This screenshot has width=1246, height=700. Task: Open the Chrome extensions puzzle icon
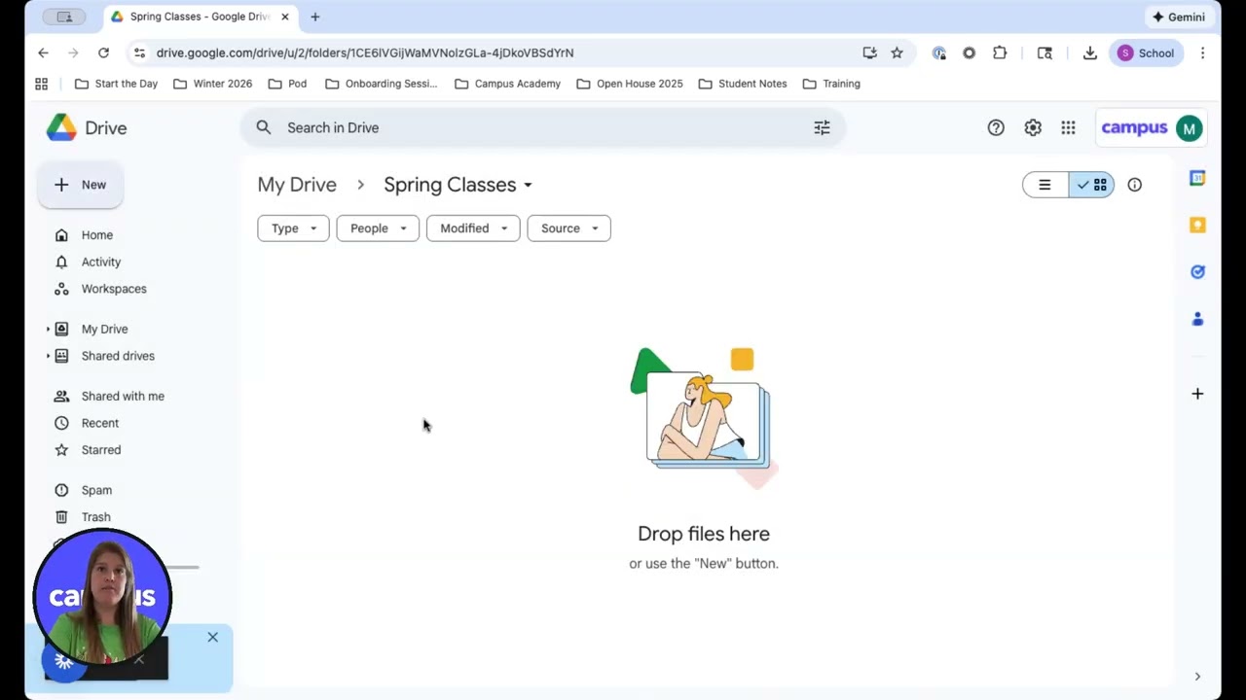tap(1000, 52)
